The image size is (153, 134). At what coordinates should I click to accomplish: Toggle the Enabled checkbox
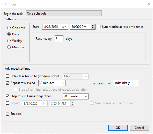coord(8,114)
